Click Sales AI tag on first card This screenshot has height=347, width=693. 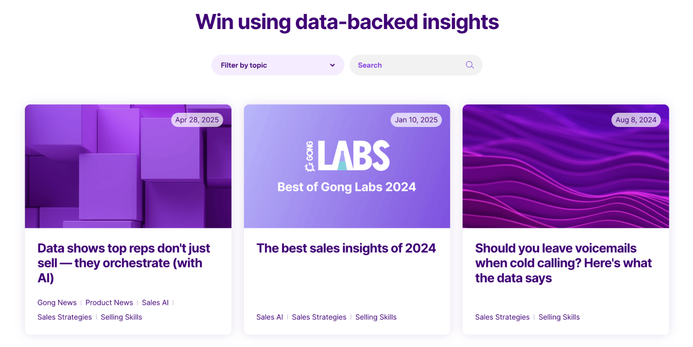(155, 303)
